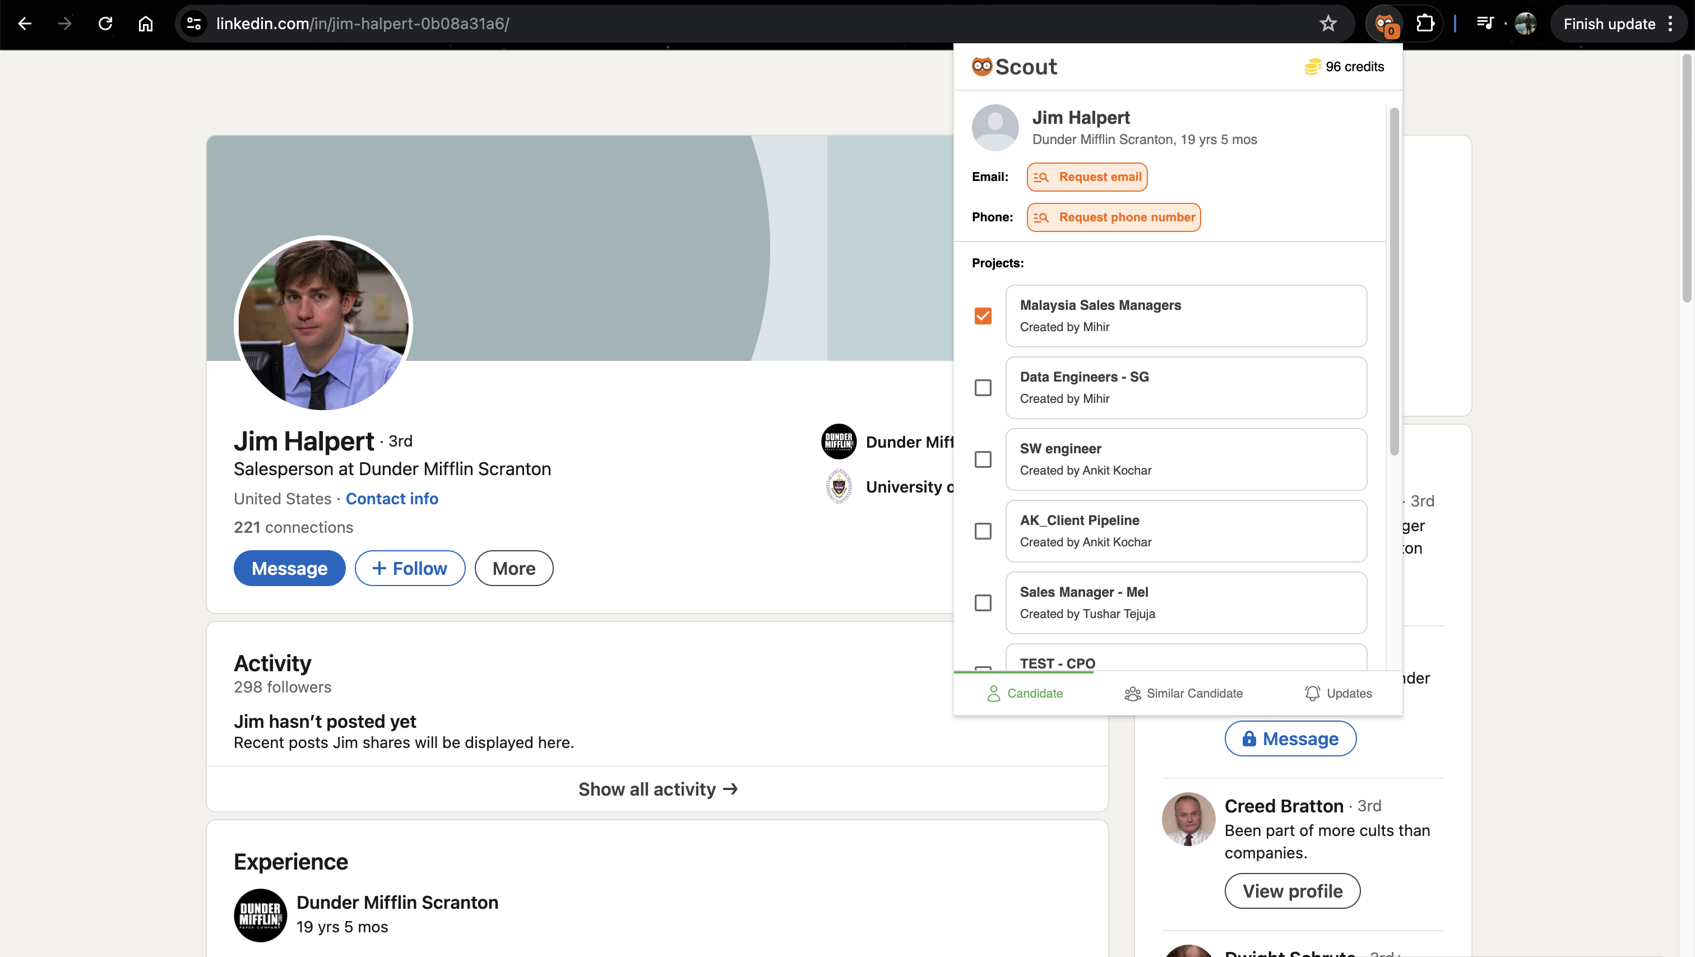Click Show all activity
This screenshot has width=1695, height=957.
[657, 788]
